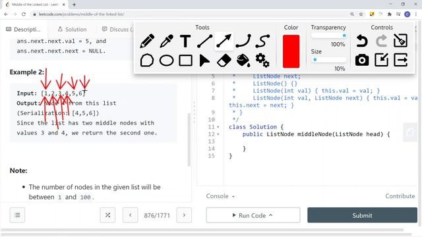The height and width of the screenshot is (237, 422).
Task: Take a screenshot with the camera icon
Action: coord(362,60)
